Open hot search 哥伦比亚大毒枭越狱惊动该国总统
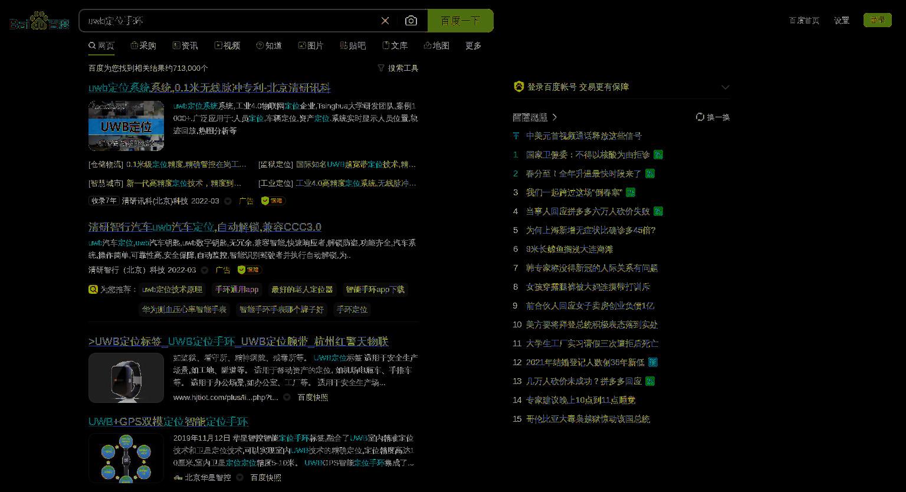This screenshot has width=906, height=492. [588, 419]
